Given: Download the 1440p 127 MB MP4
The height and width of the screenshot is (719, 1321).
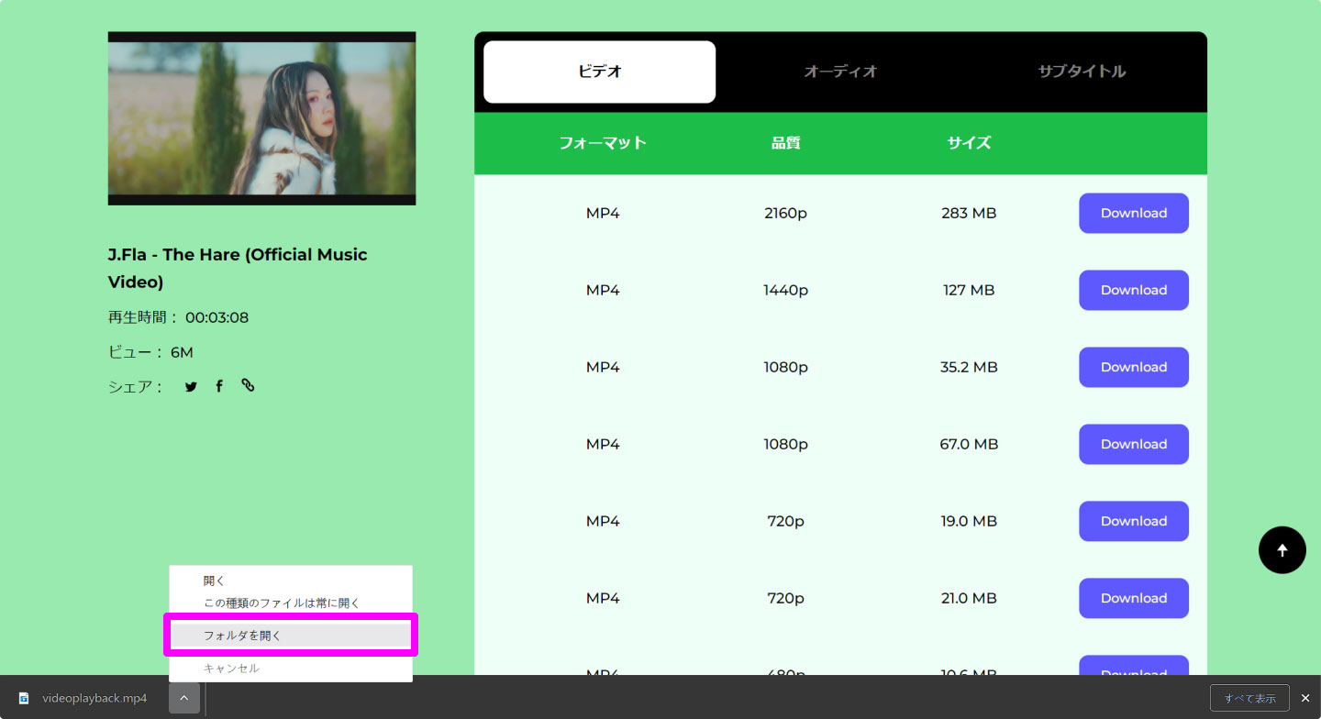Looking at the screenshot, I should 1134,290.
